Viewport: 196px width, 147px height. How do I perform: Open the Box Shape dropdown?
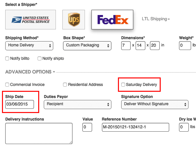(x=87, y=46)
